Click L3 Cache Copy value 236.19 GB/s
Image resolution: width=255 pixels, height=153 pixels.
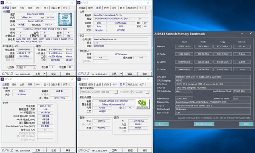point(222,69)
